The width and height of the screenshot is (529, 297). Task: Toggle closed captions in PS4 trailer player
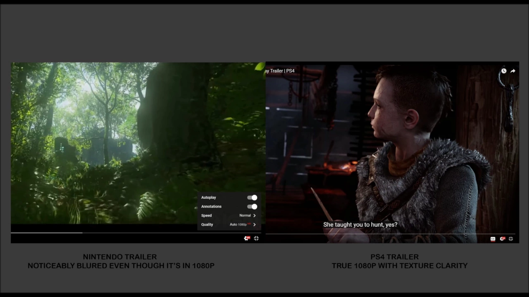pyautogui.click(x=493, y=239)
